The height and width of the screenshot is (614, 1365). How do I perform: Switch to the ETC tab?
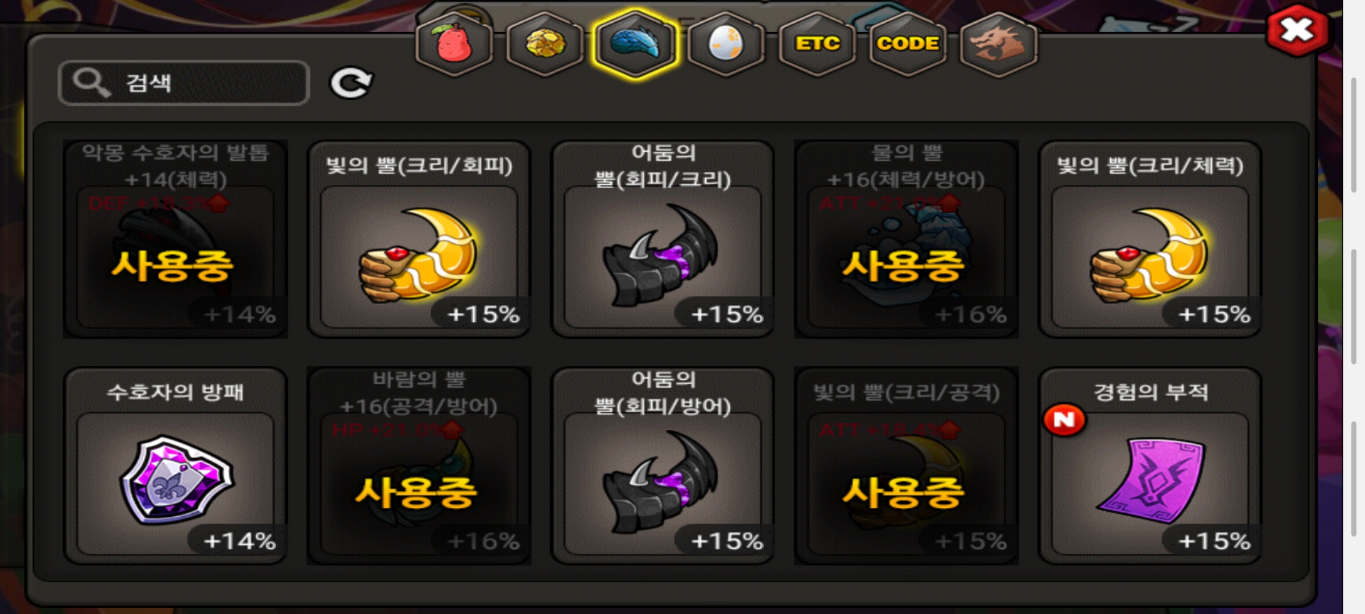817,44
